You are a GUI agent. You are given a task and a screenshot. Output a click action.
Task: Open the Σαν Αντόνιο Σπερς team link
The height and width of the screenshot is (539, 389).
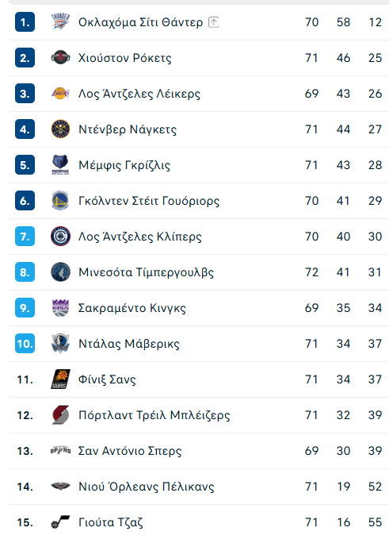130,451
